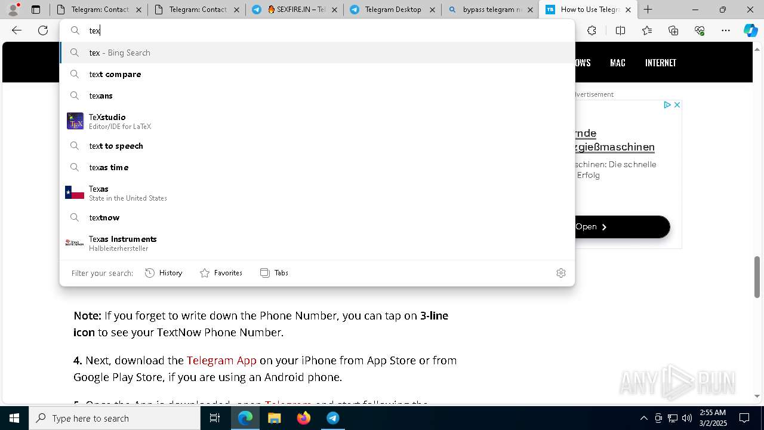Switch to first Telegram: Contact tab
Viewport: 764px width, 430px height.
(98, 10)
